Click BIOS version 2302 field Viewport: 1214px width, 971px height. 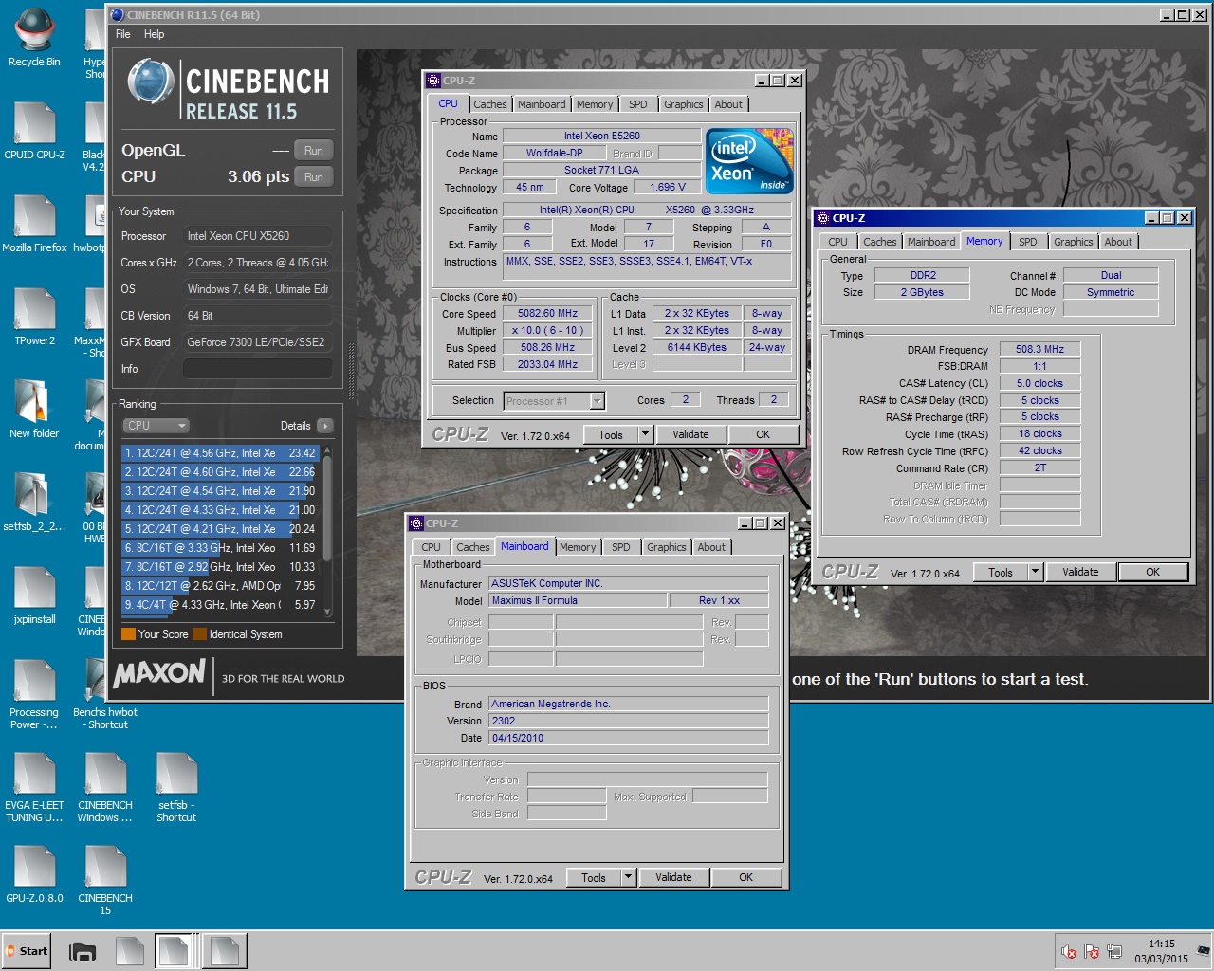[628, 721]
